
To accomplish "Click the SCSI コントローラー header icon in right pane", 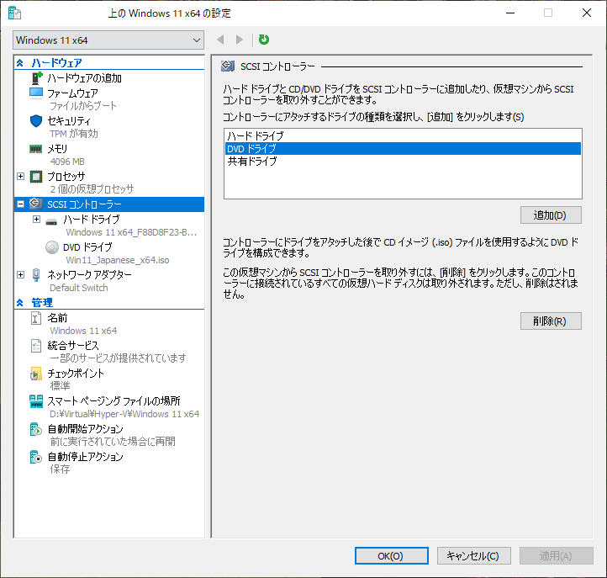I will pyautogui.click(x=228, y=66).
